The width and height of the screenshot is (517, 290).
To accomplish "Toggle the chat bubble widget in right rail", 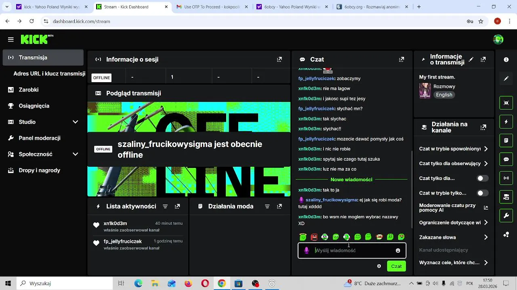I will [506, 159].
